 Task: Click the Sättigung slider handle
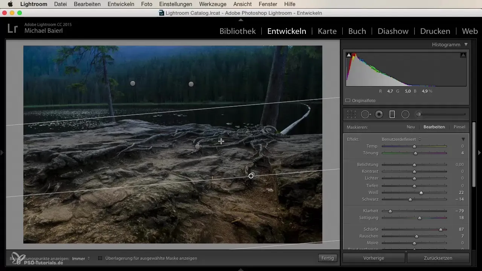pos(419,218)
